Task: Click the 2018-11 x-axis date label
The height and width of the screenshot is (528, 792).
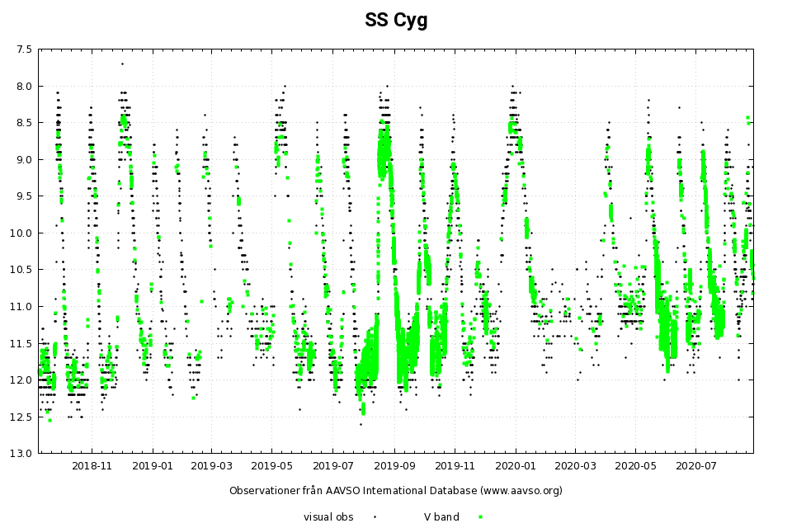Action: pos(92,465)
